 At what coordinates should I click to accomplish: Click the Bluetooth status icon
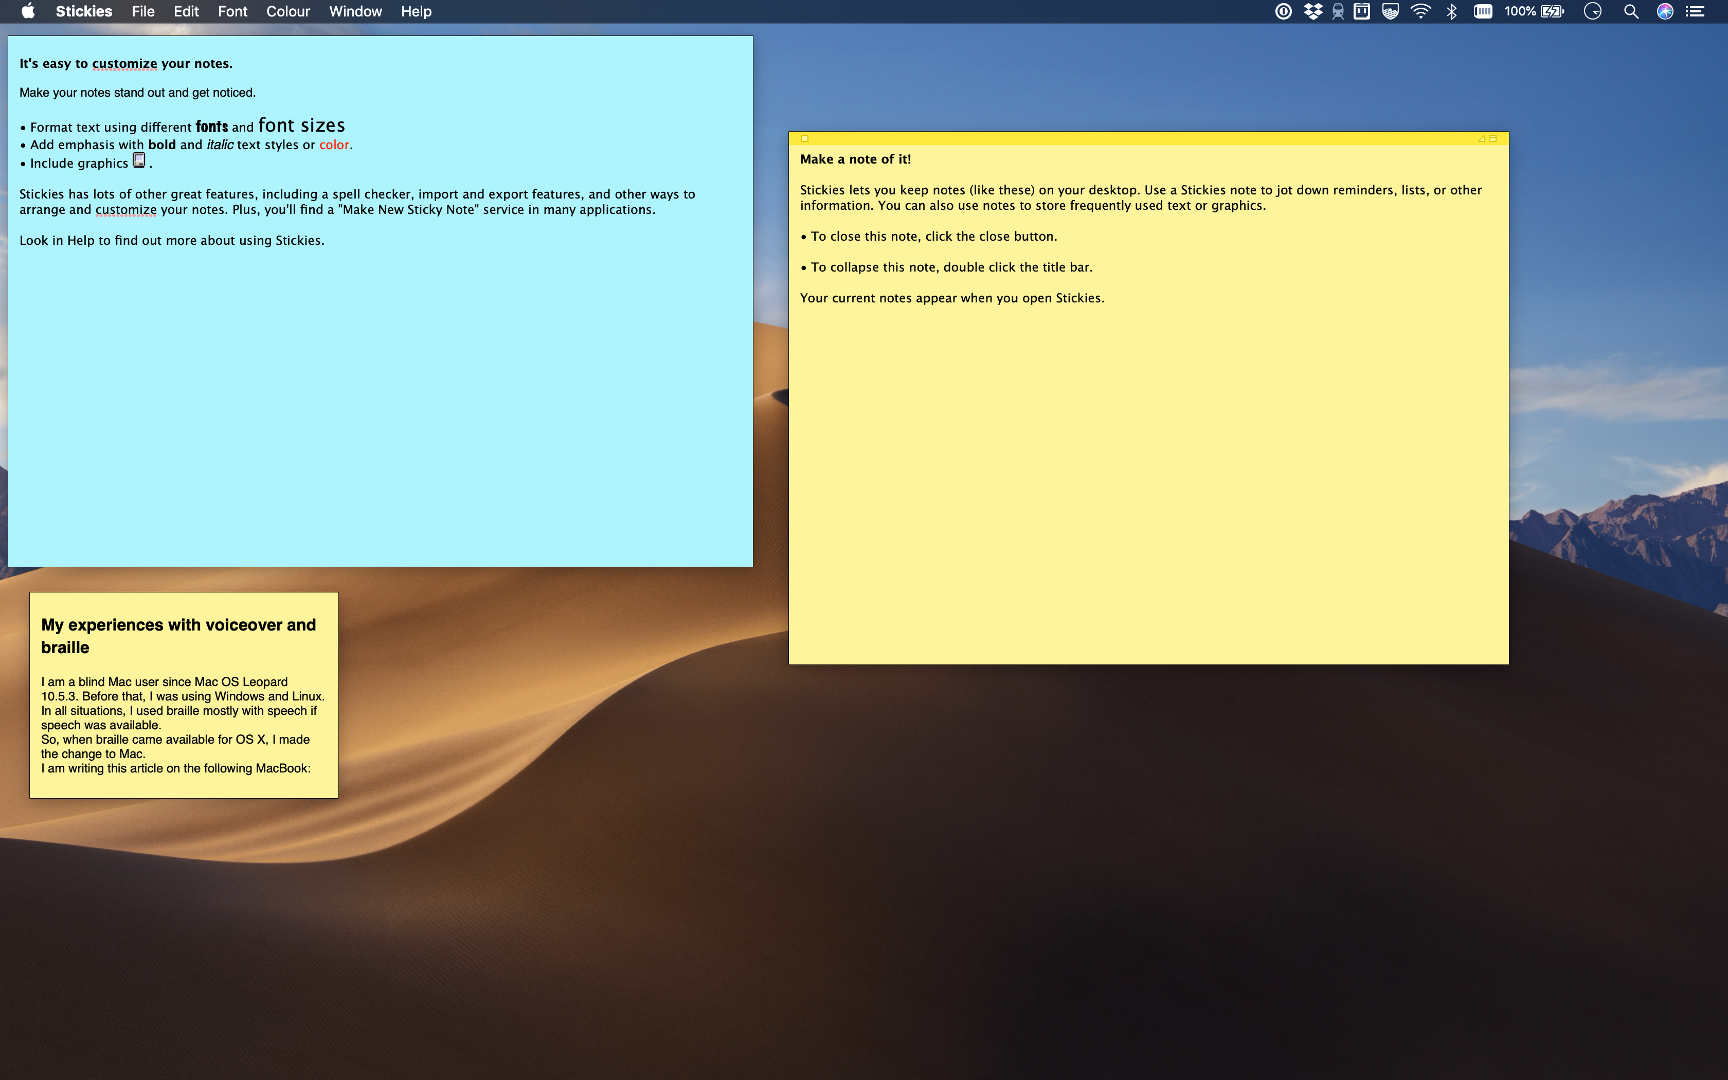click(x=1451, y=11)
